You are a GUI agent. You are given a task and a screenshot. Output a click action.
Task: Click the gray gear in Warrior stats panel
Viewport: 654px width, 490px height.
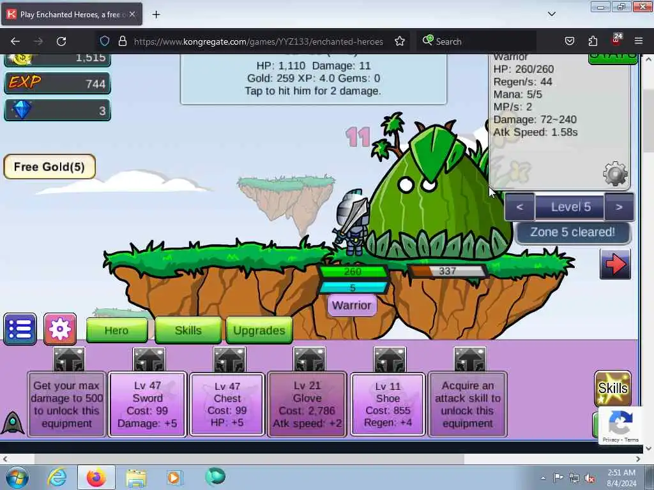click(615, 174)
